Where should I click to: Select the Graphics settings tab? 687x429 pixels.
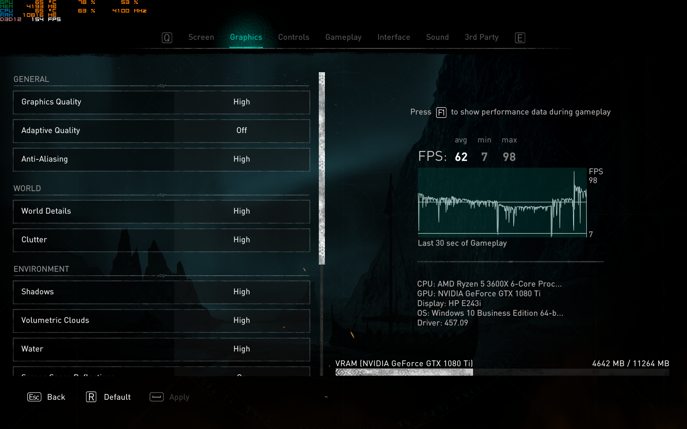pyautogui.click(x=246, y=36)
